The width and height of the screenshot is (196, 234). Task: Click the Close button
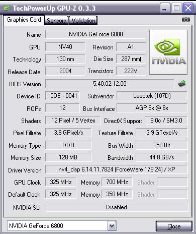174,226
